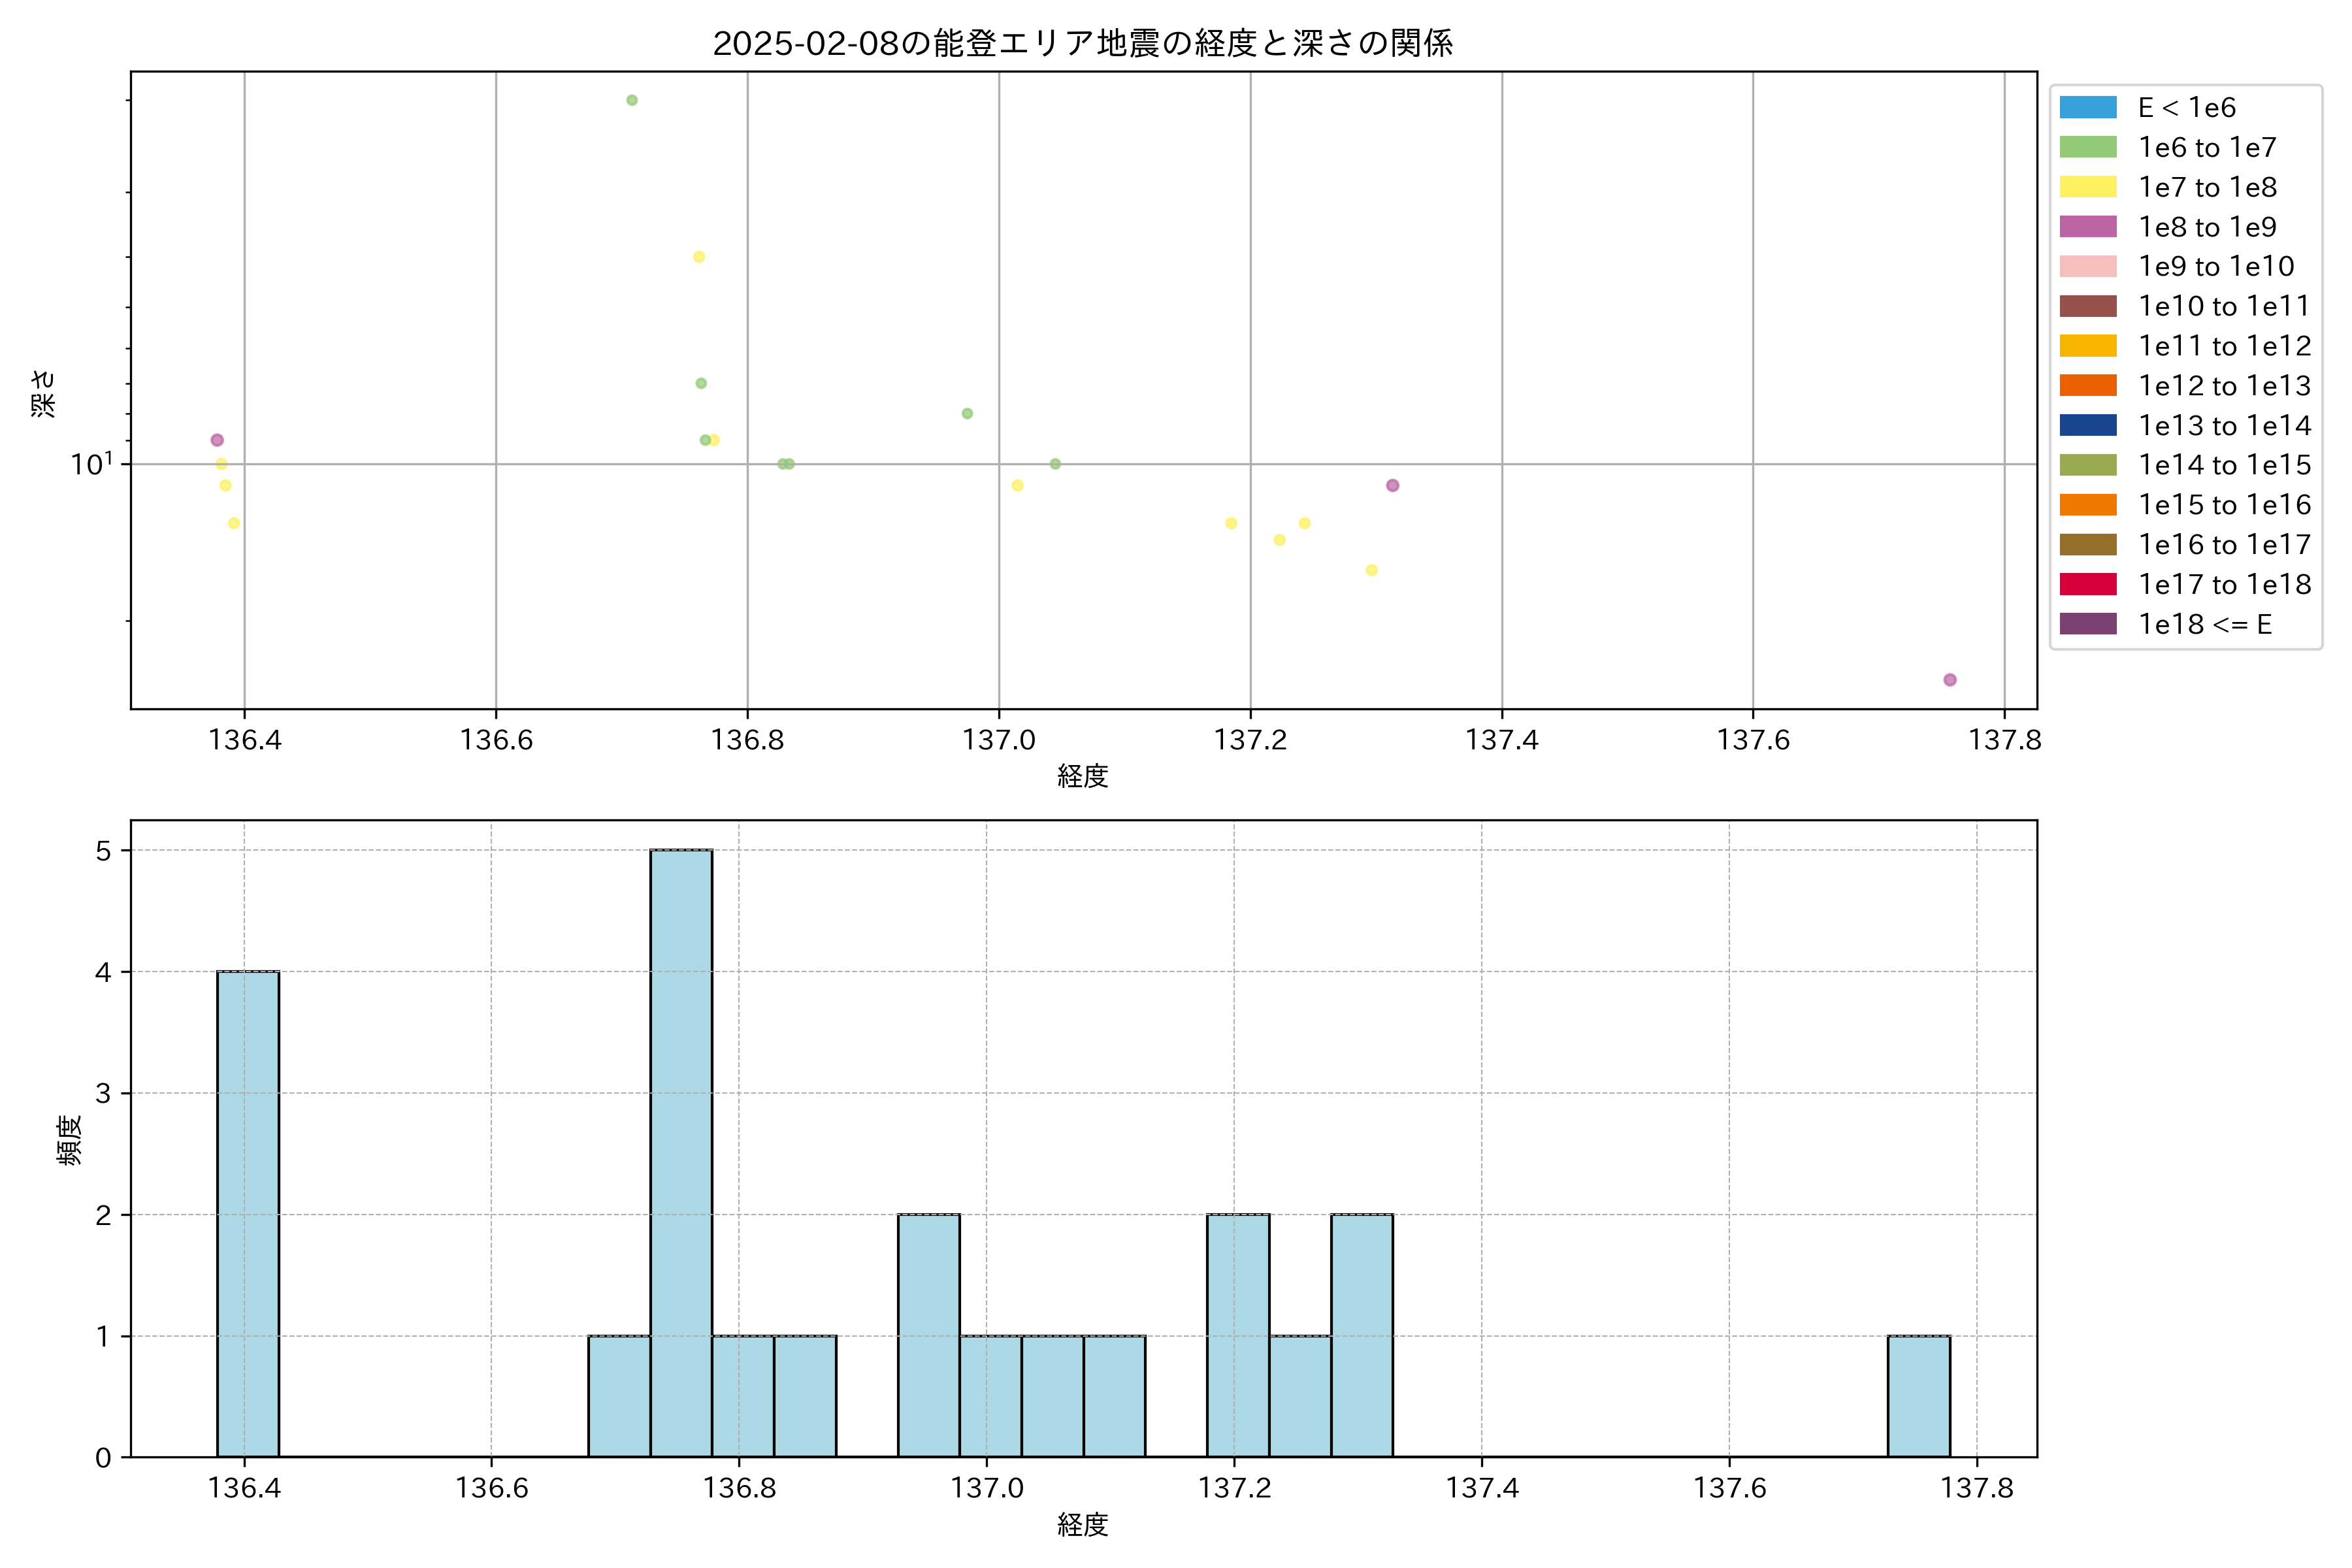Click the purple scatter point near longitude 137.76
The image size is (2352, 1568).
click(1950, 680)
